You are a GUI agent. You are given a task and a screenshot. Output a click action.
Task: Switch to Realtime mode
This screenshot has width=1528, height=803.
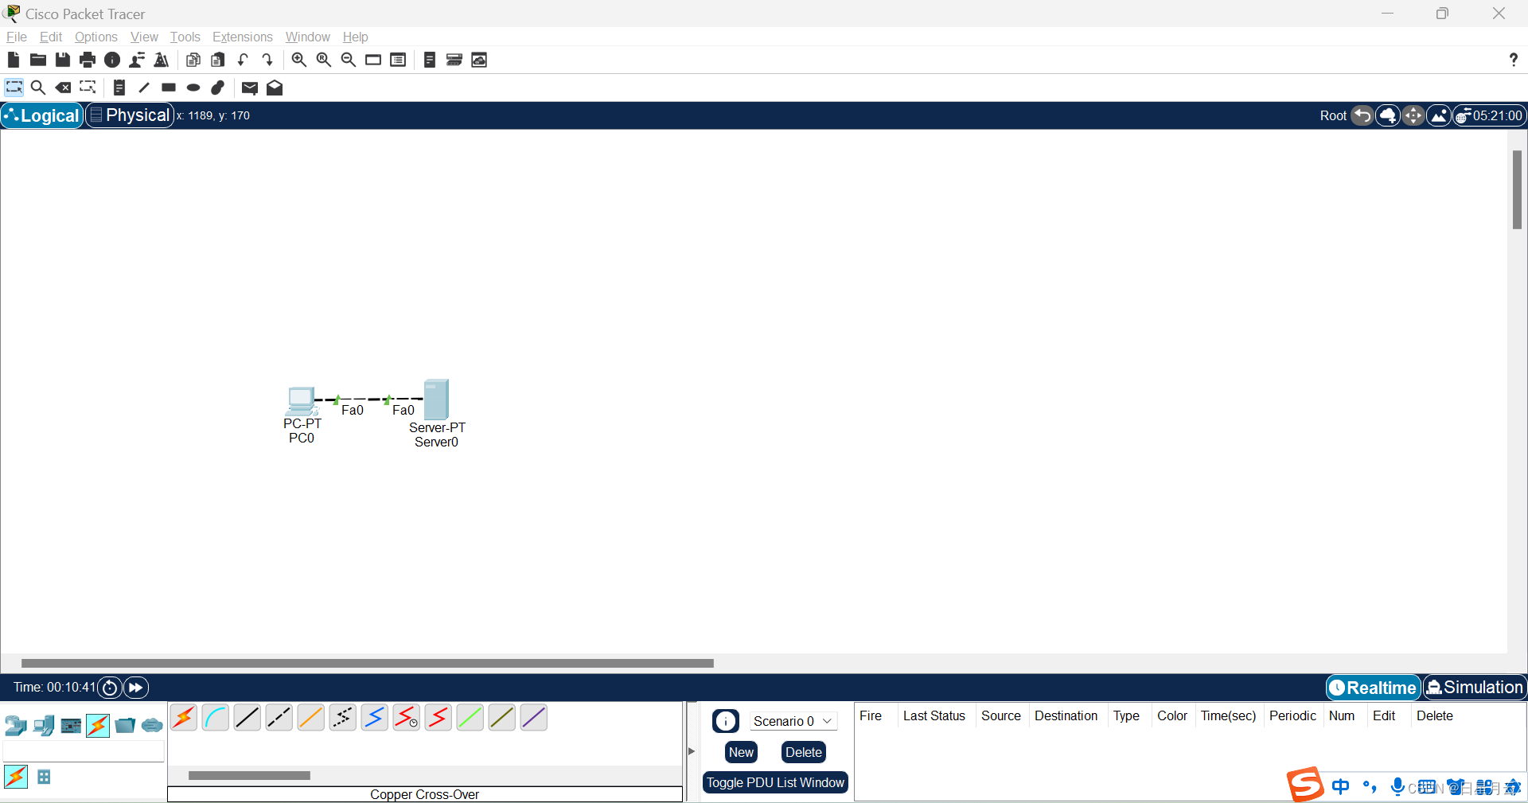(x=1374, y=688)
